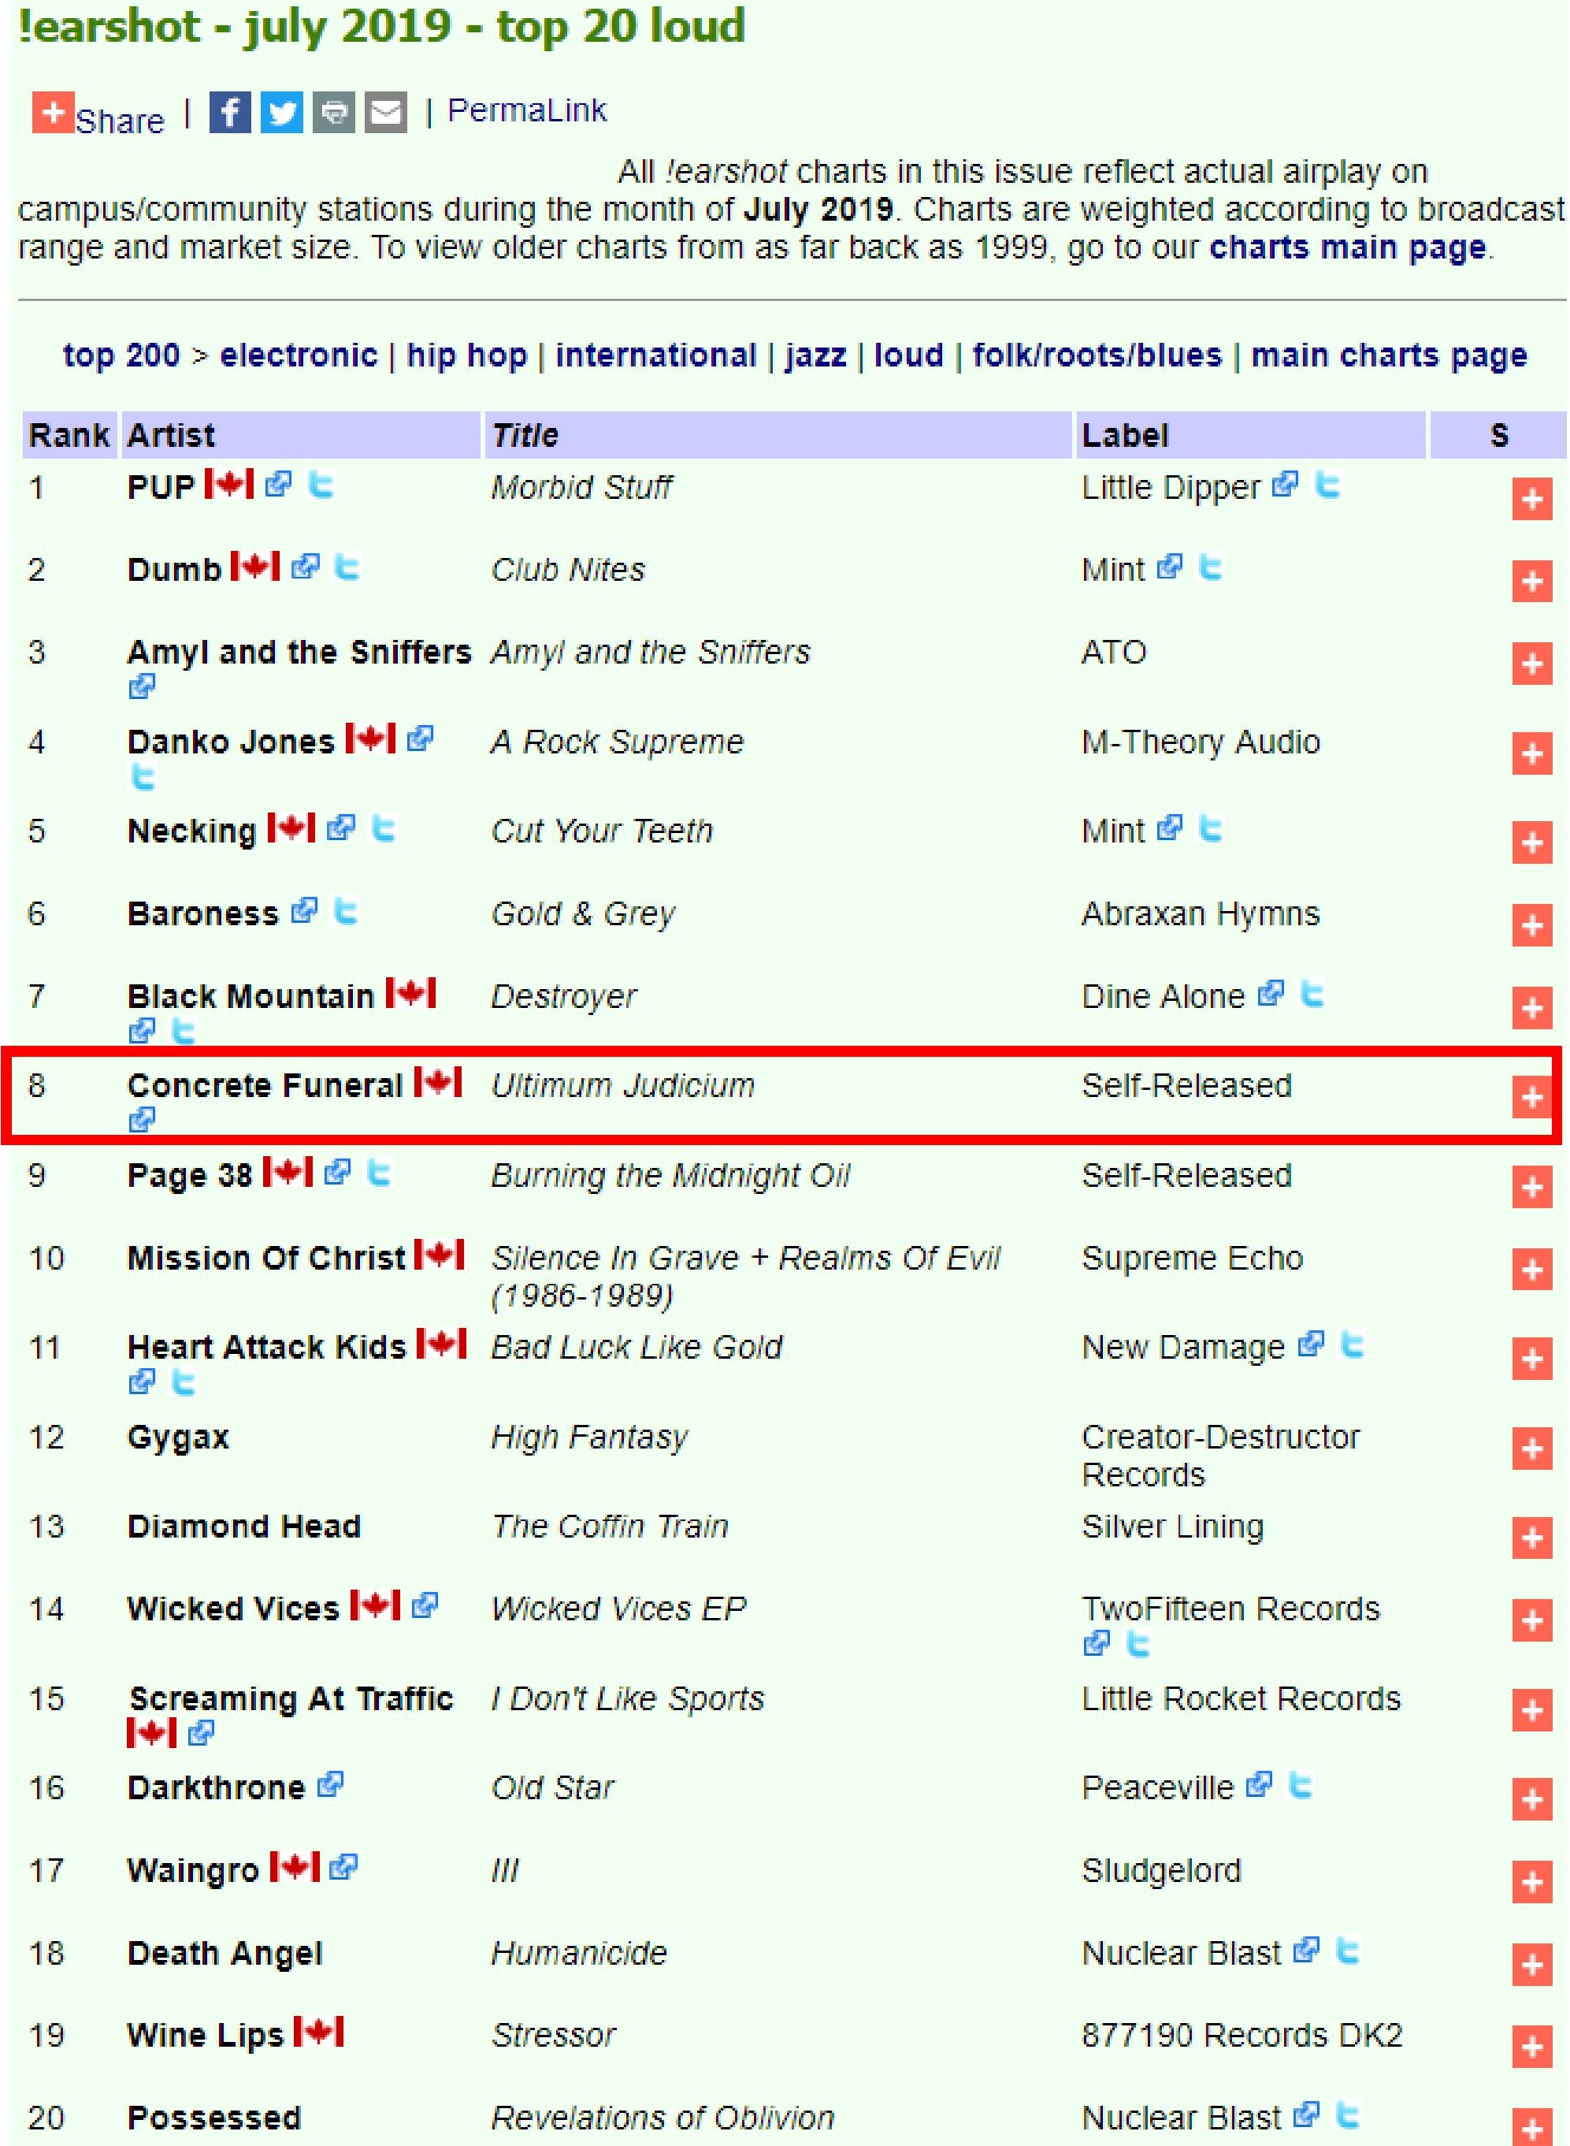
Task: Click the top 200 chart link
Action: click(121, 355)
